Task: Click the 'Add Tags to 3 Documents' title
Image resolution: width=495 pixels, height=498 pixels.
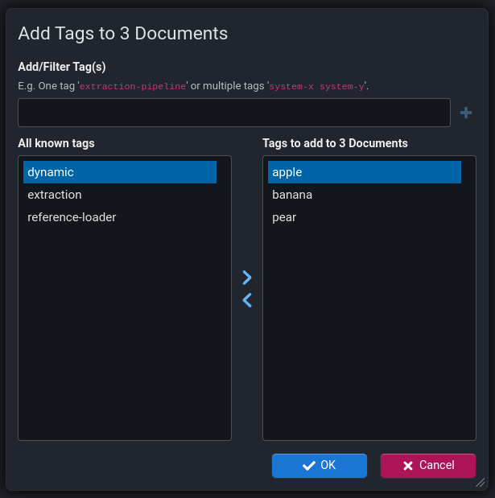Action: (122, 33)
